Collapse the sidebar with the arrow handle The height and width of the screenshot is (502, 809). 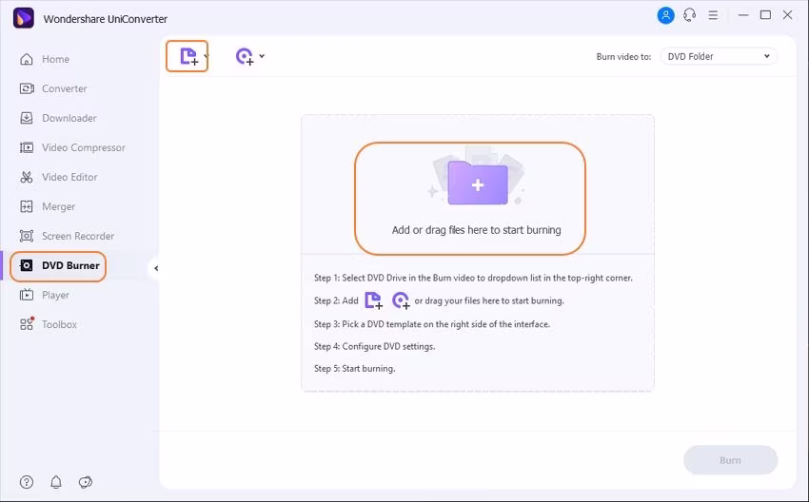click(155, 268)
